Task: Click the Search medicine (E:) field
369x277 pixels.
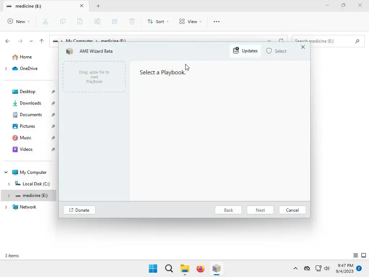Action: (328, 41)
